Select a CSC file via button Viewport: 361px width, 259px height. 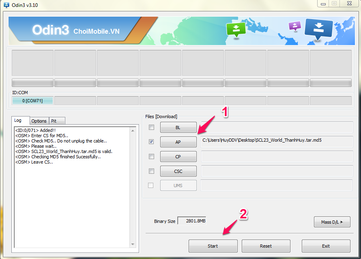tap(178, 171)
